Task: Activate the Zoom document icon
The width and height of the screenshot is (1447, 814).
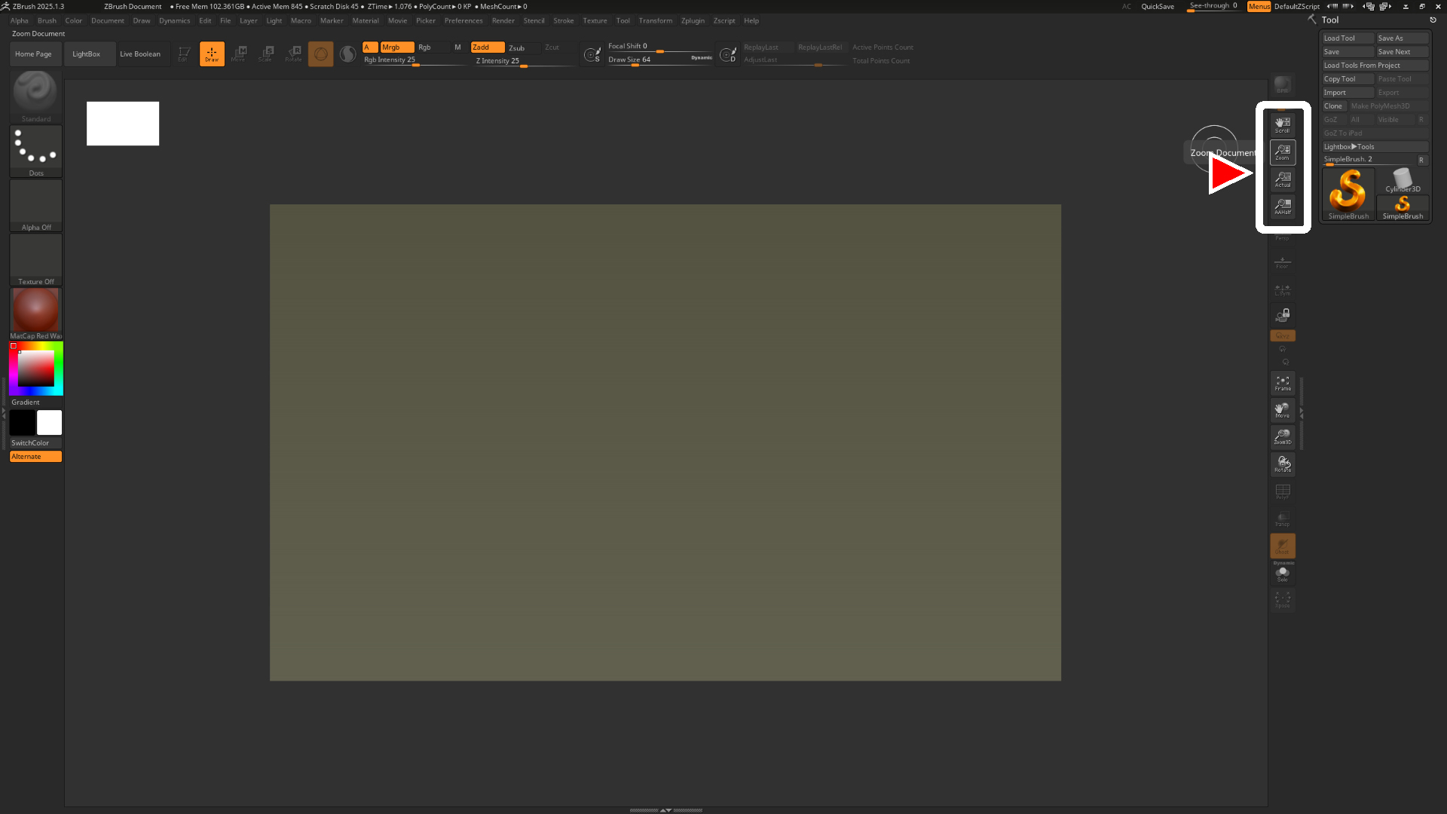Action: (1282, 152)
